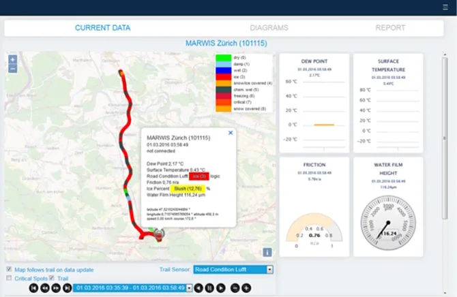The height and width of the screenshot is (297, 457).
Task: Switch to the CURRENT DATA tab
Action: pyautogui.click(x=102, y=28)
